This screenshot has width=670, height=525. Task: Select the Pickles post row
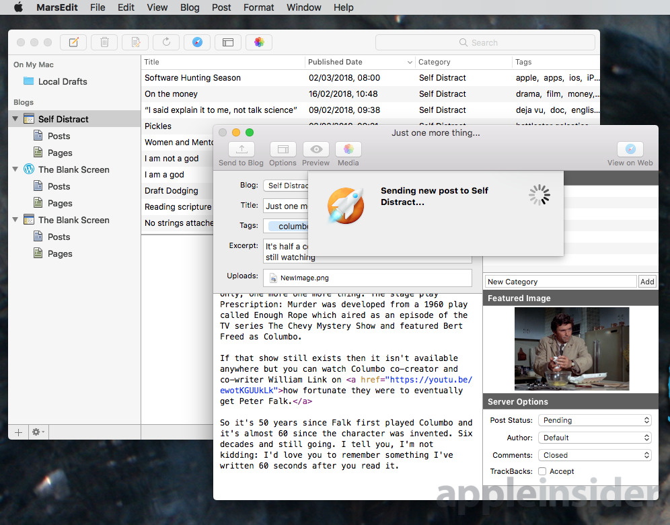(x=177, y=126)
